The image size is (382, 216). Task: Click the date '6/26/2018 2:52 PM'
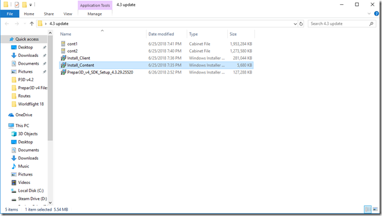pos(165,72)
